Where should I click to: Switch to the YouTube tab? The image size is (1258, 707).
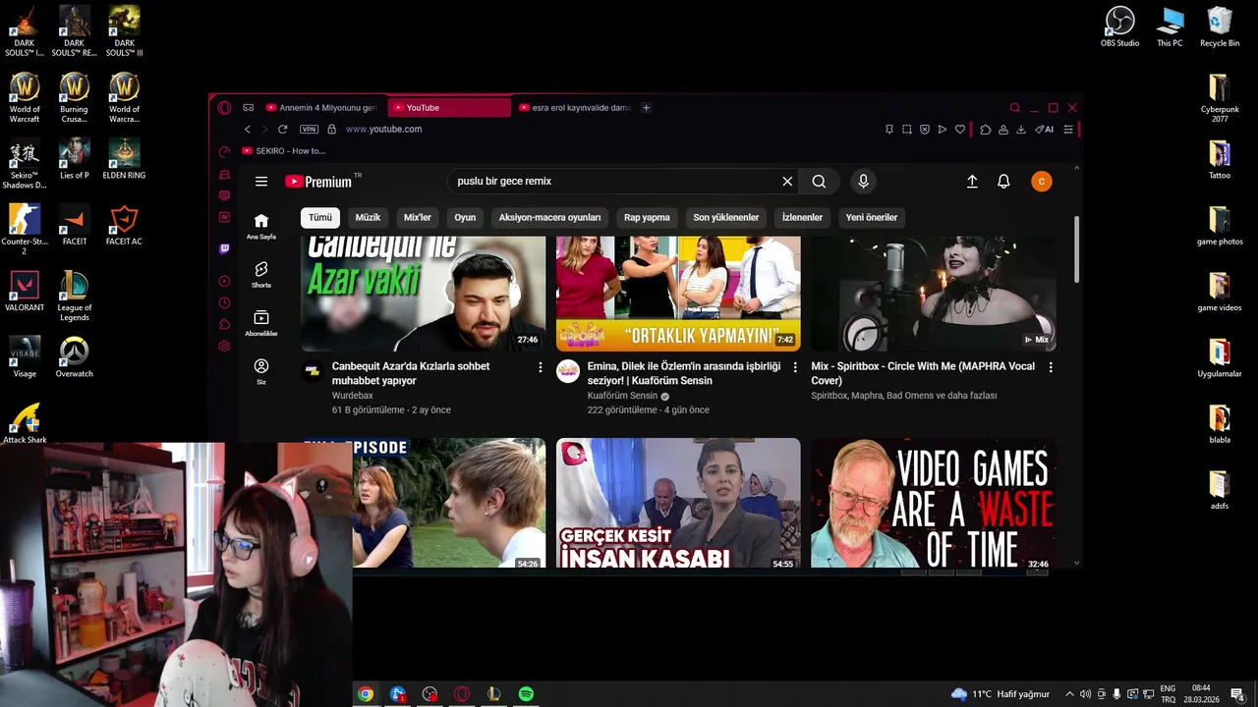tap(449, 108)
